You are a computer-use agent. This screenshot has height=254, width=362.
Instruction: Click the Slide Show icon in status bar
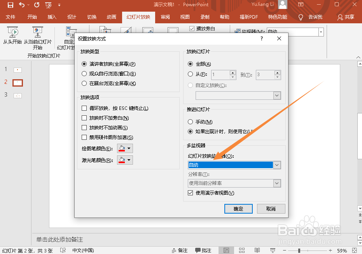[x=273, y=250]
